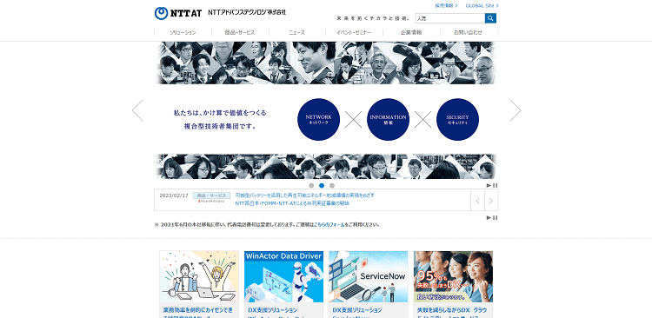The image size is (652, 318).
Task: Open the GLOBAL Site link
Action: (482, 6)
